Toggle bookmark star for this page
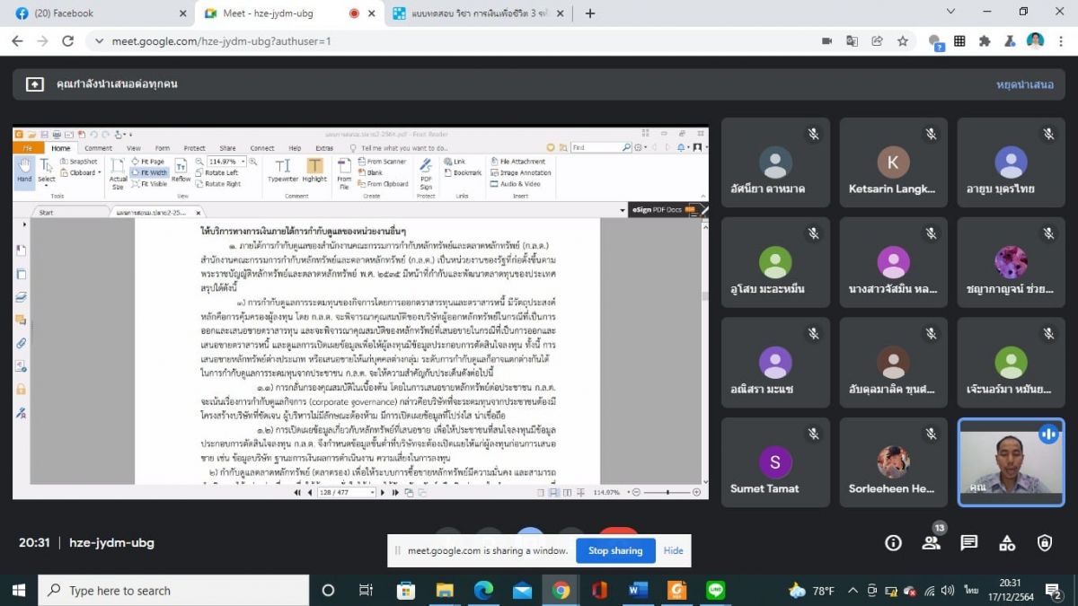Image resolution: width=1078 pixels, height=606 pixels. point(902,41)
